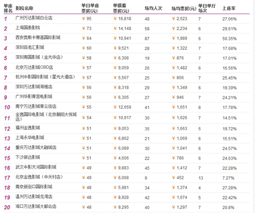
Task: Open 广州万达影城白云店 cinema link
Action: point(34,18)
